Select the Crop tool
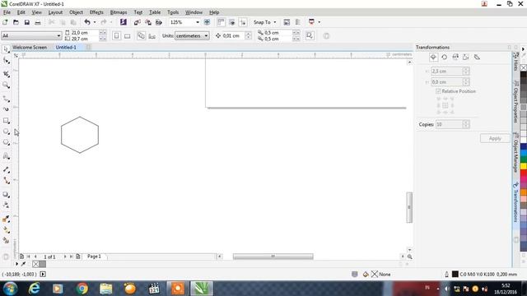Viewport: 527px width, 296px height. coord(6,74)
